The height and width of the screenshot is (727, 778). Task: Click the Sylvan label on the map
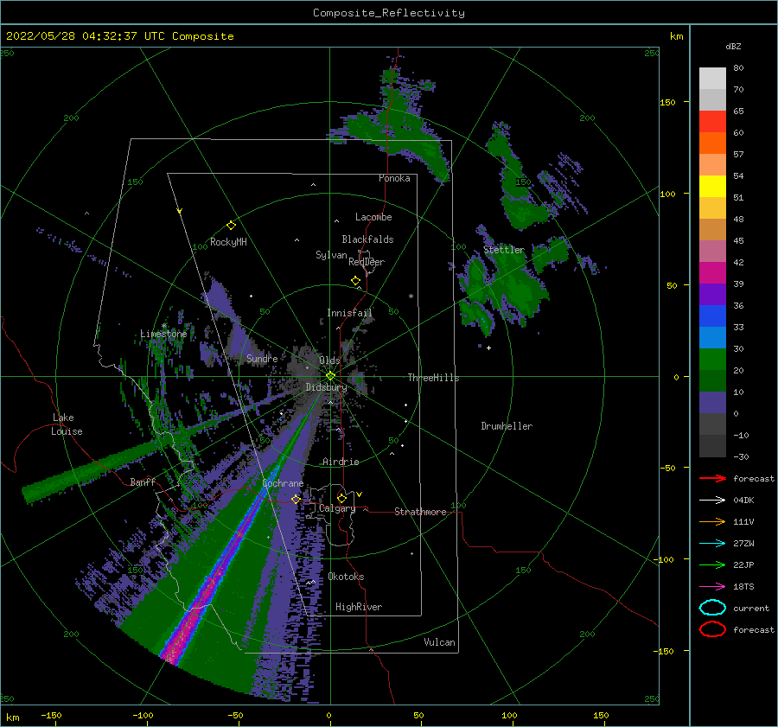pos(331,255)
